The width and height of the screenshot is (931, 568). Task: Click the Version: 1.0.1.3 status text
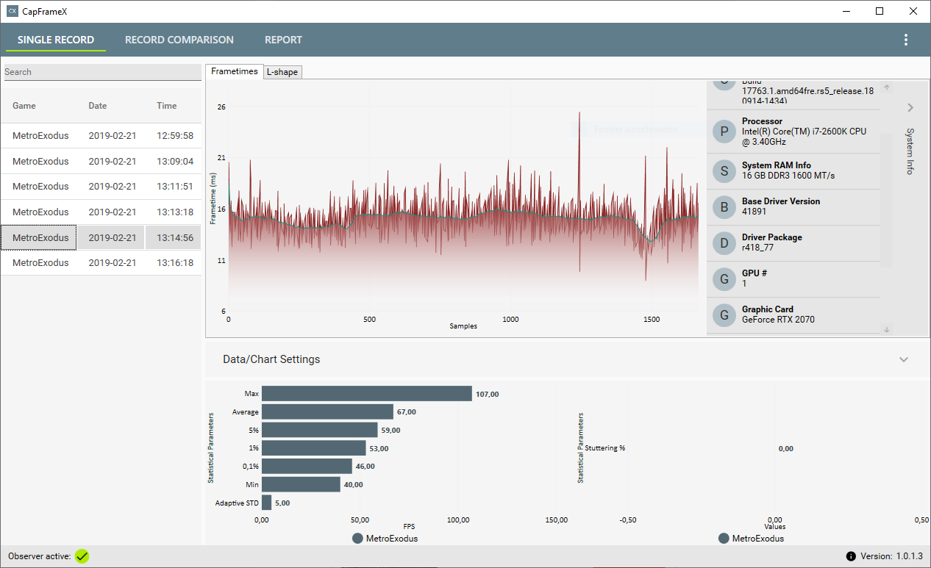tap(891, 556)
